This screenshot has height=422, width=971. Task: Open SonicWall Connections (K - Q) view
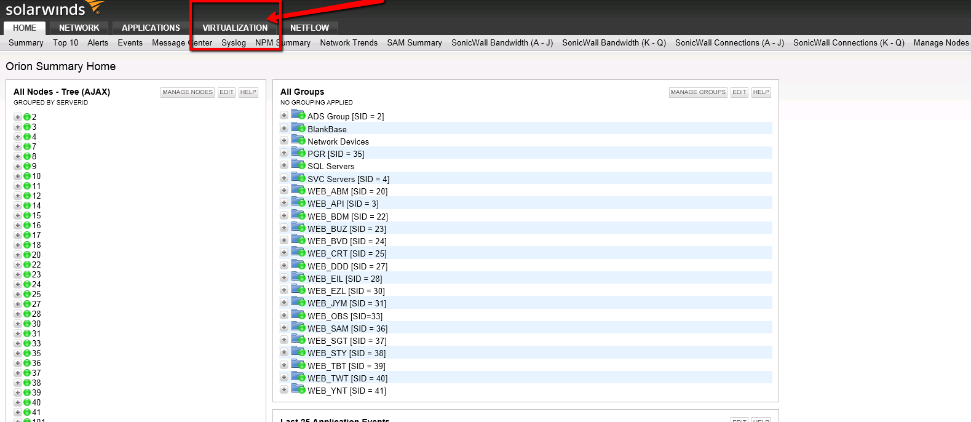[x=849, y=42]
